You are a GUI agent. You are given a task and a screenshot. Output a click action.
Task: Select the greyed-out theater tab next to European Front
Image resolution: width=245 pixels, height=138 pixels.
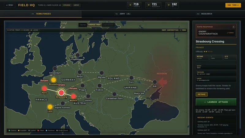tap(108, 25)
